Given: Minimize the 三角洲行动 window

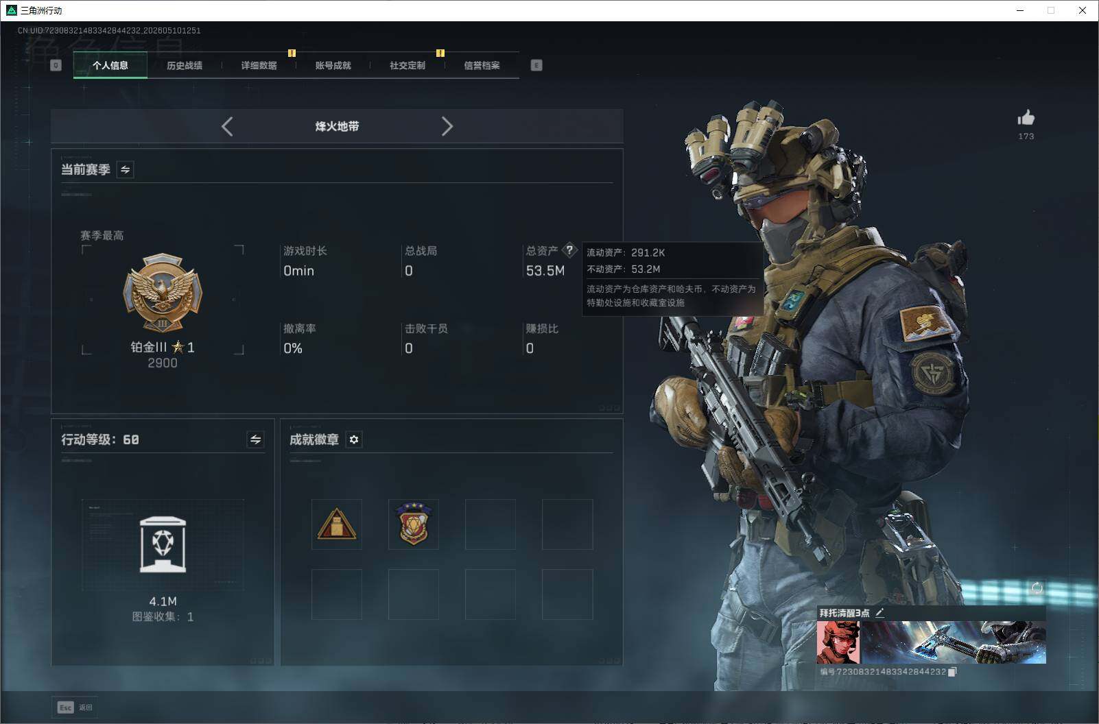Looking at the screenshot, I should [x=1020, y=10].
